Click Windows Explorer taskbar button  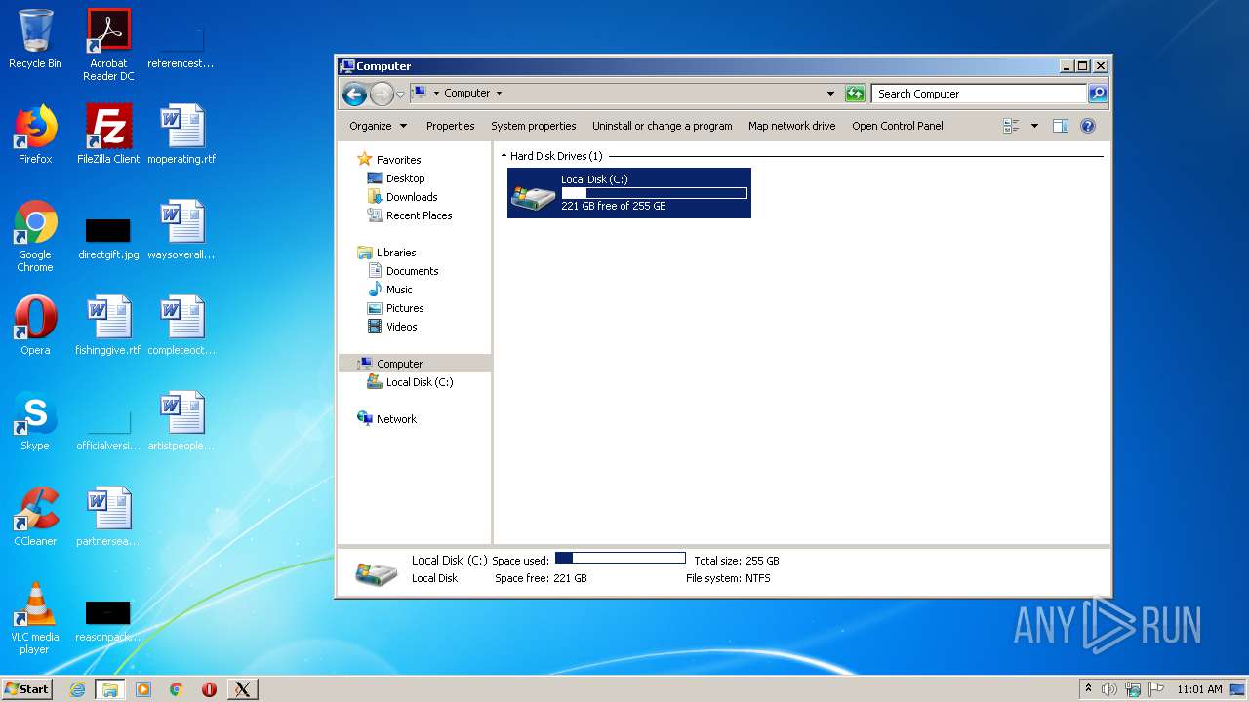110,689
